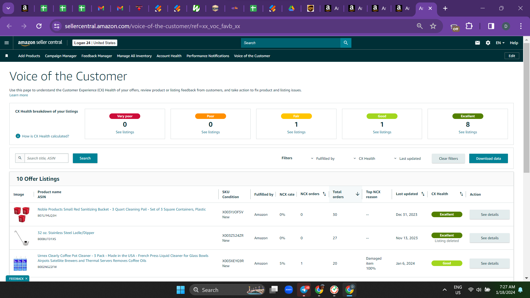This screenshot has height=298, width=530.
Task: Open the EN language dropdown
Action: point(500,43)
